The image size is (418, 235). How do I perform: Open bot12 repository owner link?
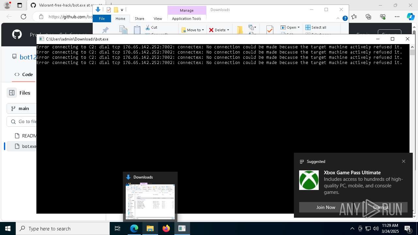coord(28,57)
